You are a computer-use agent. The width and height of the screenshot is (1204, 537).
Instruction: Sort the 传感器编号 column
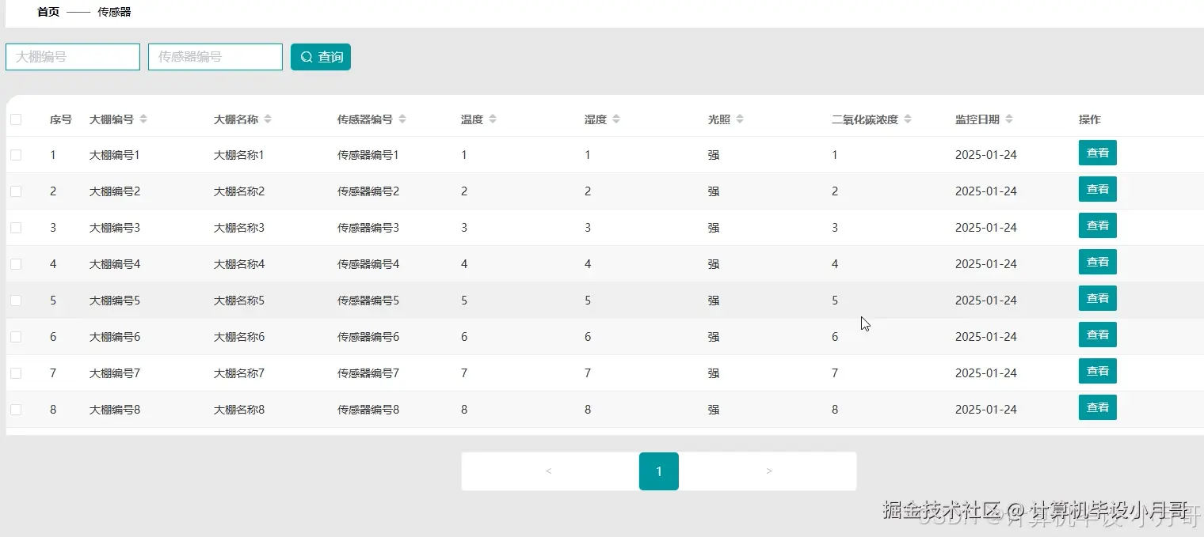point(403,118)
